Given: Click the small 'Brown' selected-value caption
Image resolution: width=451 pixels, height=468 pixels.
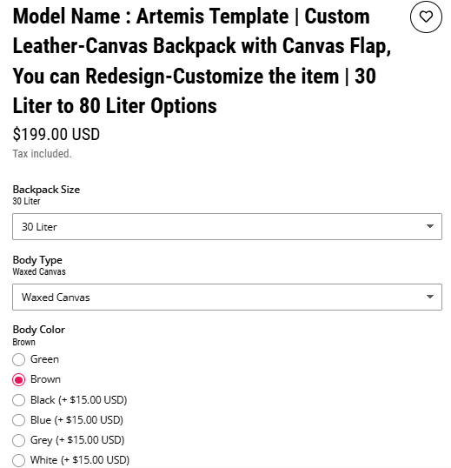Looking at the screenshot, I should point(23,342).
